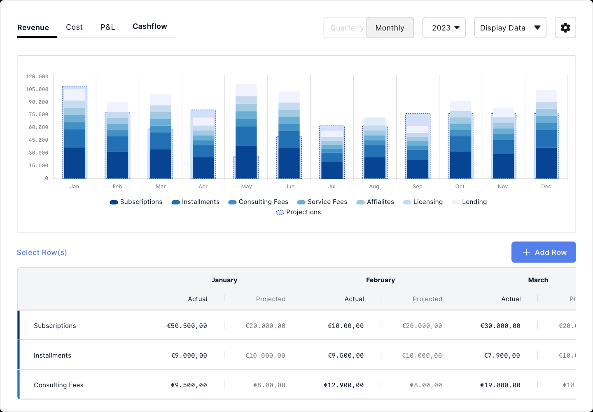Click the plus icon on Add Row

pyautogui.click(x=526, y=252)
